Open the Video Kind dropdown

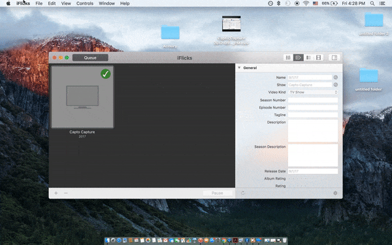pos(313,92)
